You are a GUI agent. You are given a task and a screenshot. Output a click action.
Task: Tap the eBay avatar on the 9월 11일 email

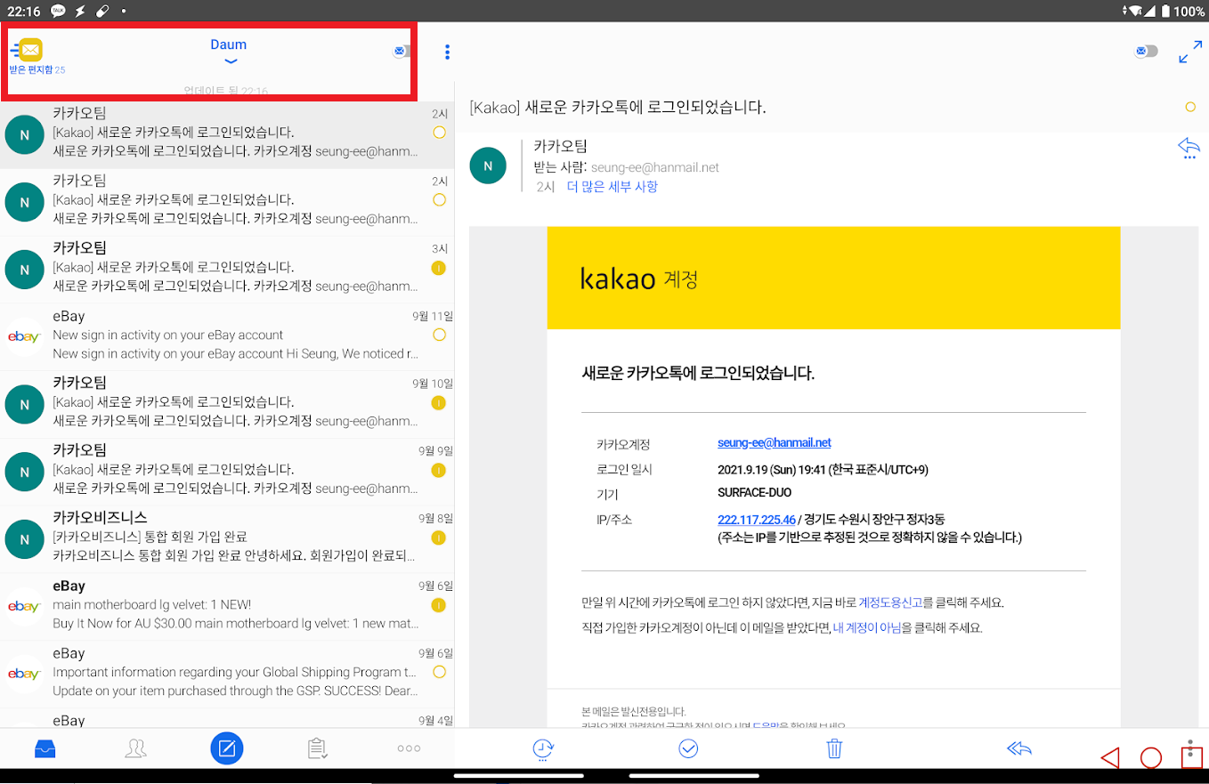point(24,337)
